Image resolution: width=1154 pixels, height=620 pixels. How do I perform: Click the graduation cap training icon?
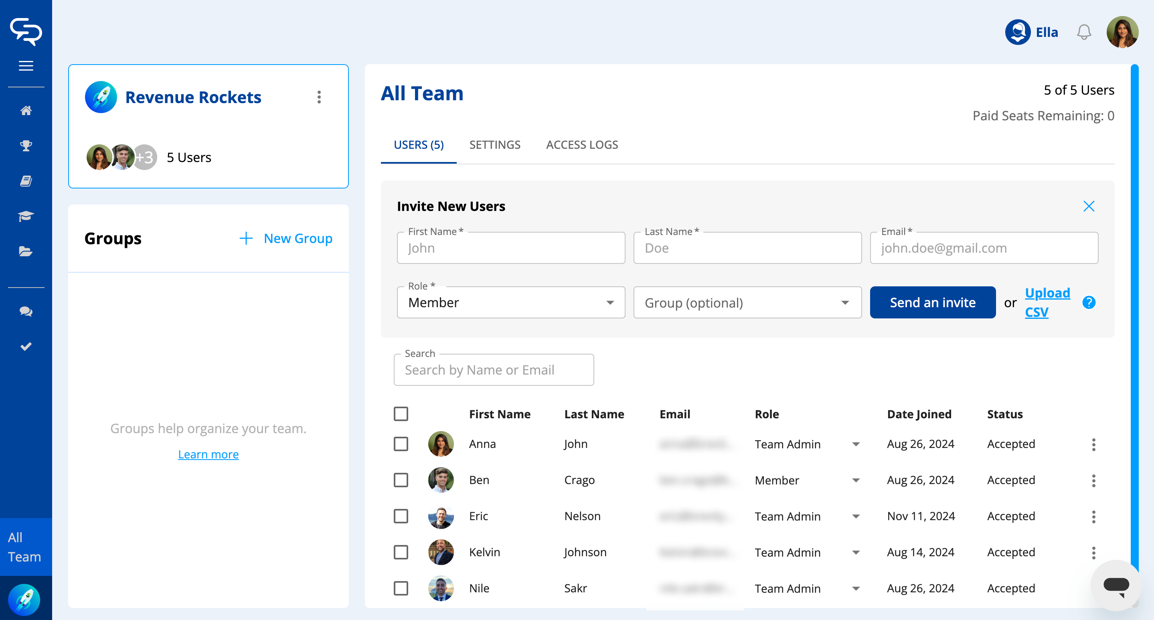pos(26,217)
